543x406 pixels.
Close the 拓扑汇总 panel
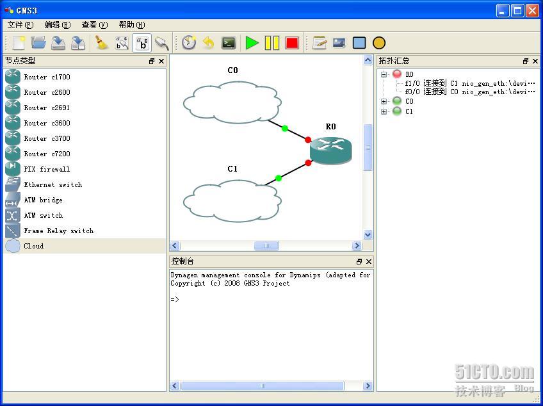pos(535,61)
